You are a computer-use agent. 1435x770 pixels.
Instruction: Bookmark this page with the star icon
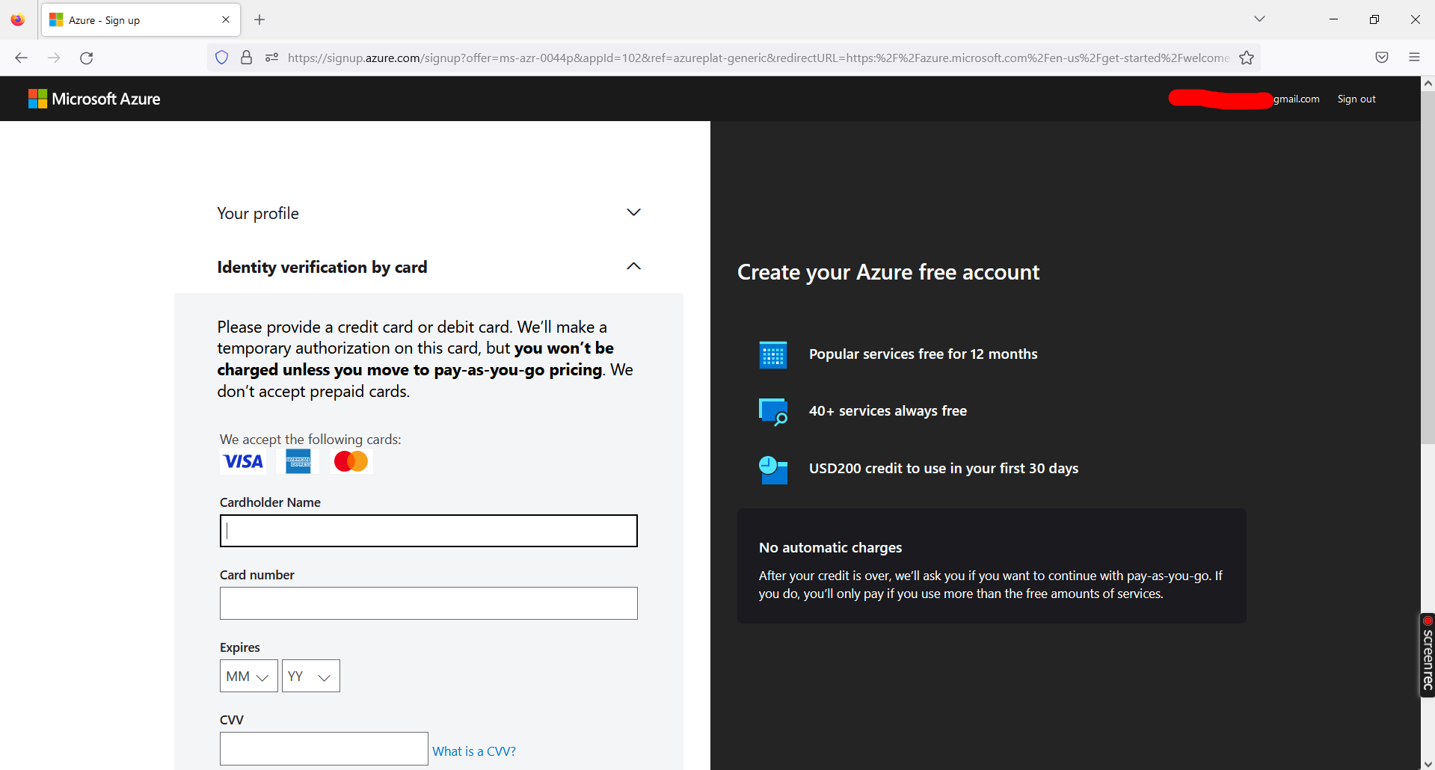click(x=1247, y=57)
